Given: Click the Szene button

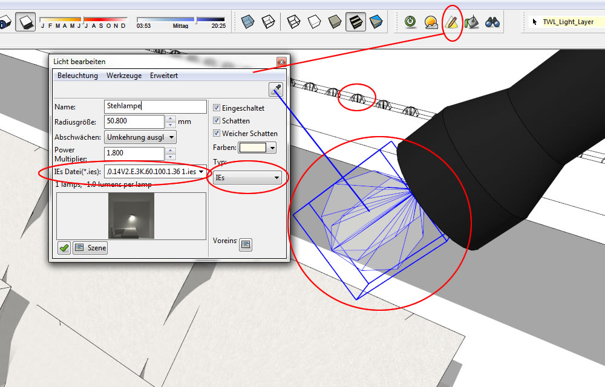Looking at the screenshot, I should tap(90, 248).
